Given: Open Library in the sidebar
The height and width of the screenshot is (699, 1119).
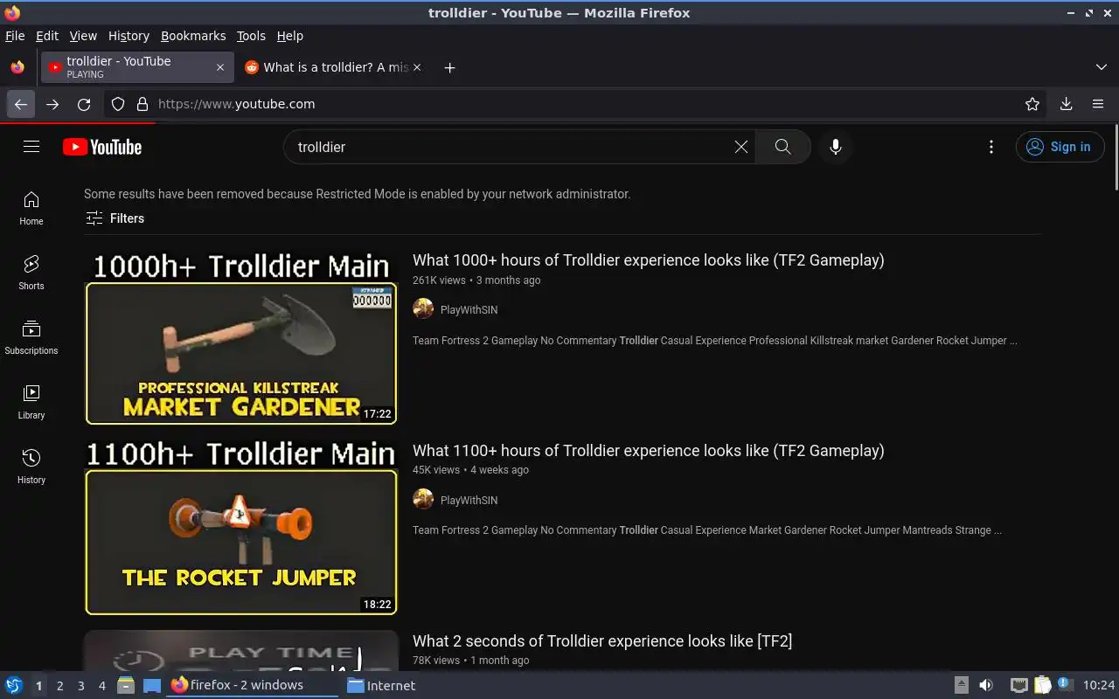Looking at the screenshot, I should 31,403.
